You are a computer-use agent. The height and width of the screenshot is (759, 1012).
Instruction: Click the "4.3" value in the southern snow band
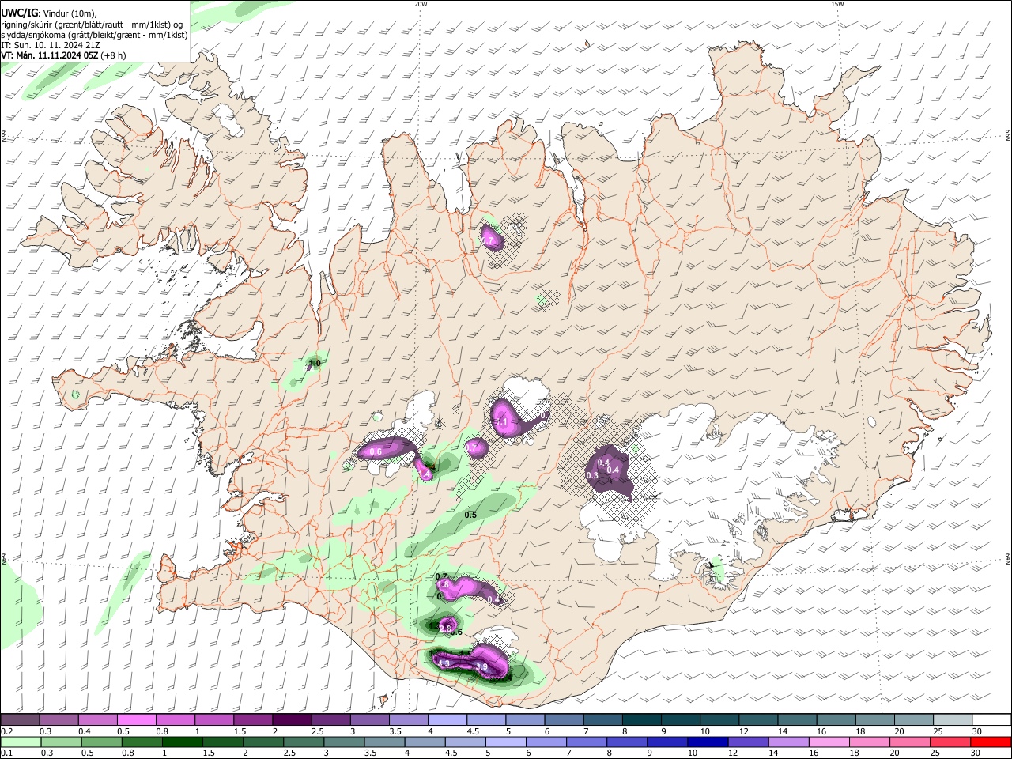tap(443, 663)
